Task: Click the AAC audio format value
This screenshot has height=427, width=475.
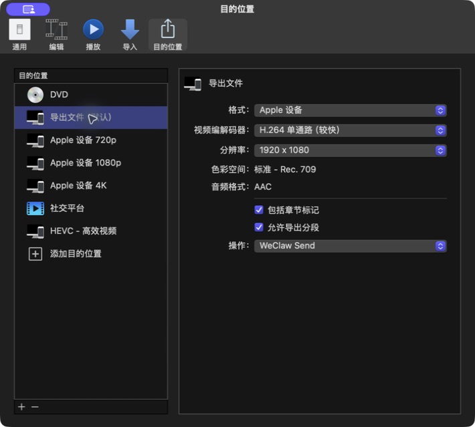Action: point(263,186)
